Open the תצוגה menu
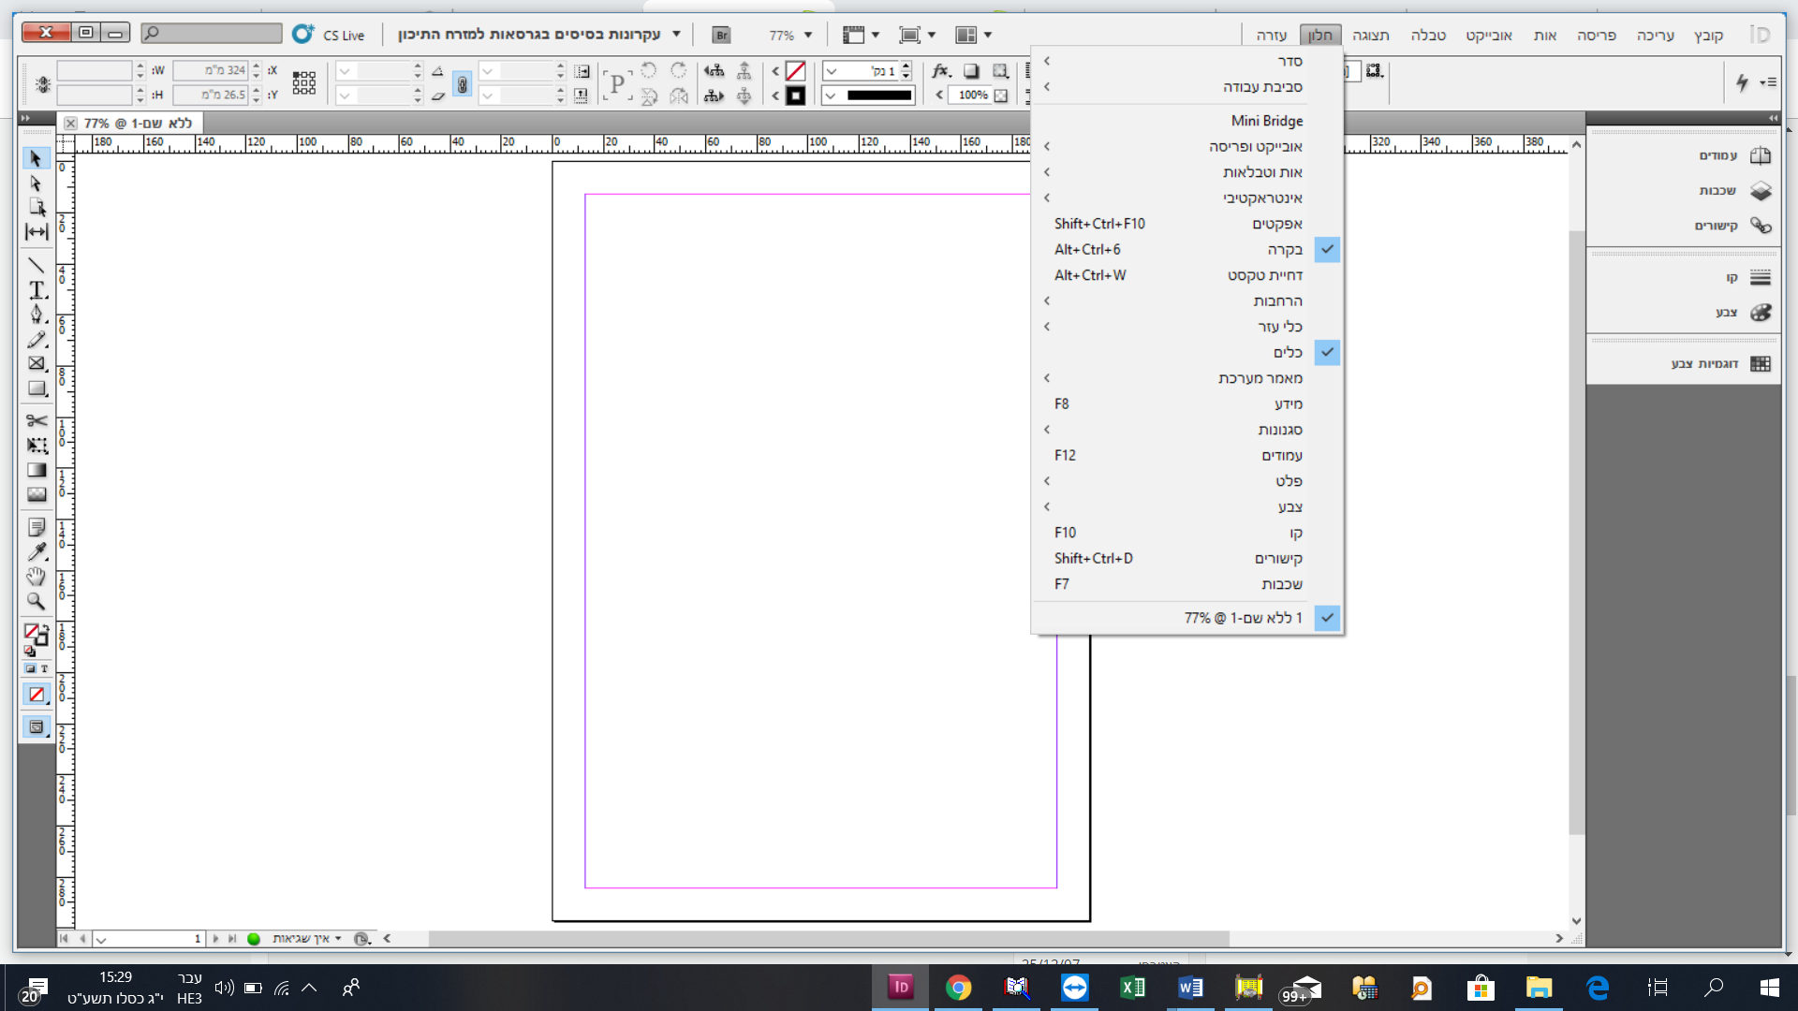Image resolution: width=1798 pixels, height=1011 pixels. click(1370, 35)
